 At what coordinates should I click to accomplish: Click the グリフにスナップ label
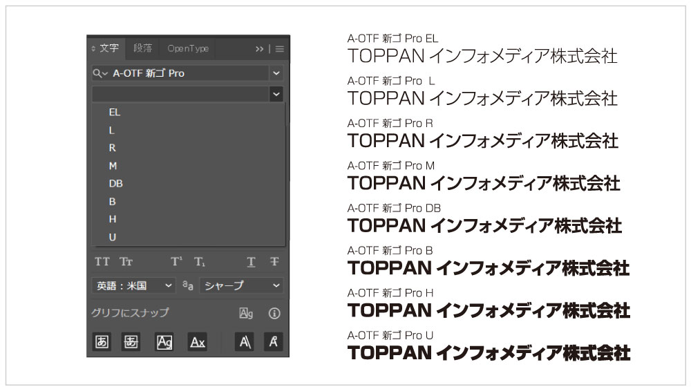click(130, 313)
